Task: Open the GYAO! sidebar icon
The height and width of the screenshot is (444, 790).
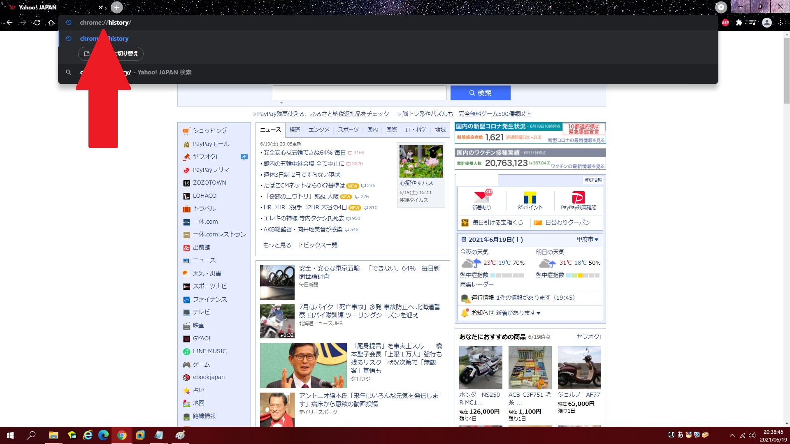Action: (186, 339)
